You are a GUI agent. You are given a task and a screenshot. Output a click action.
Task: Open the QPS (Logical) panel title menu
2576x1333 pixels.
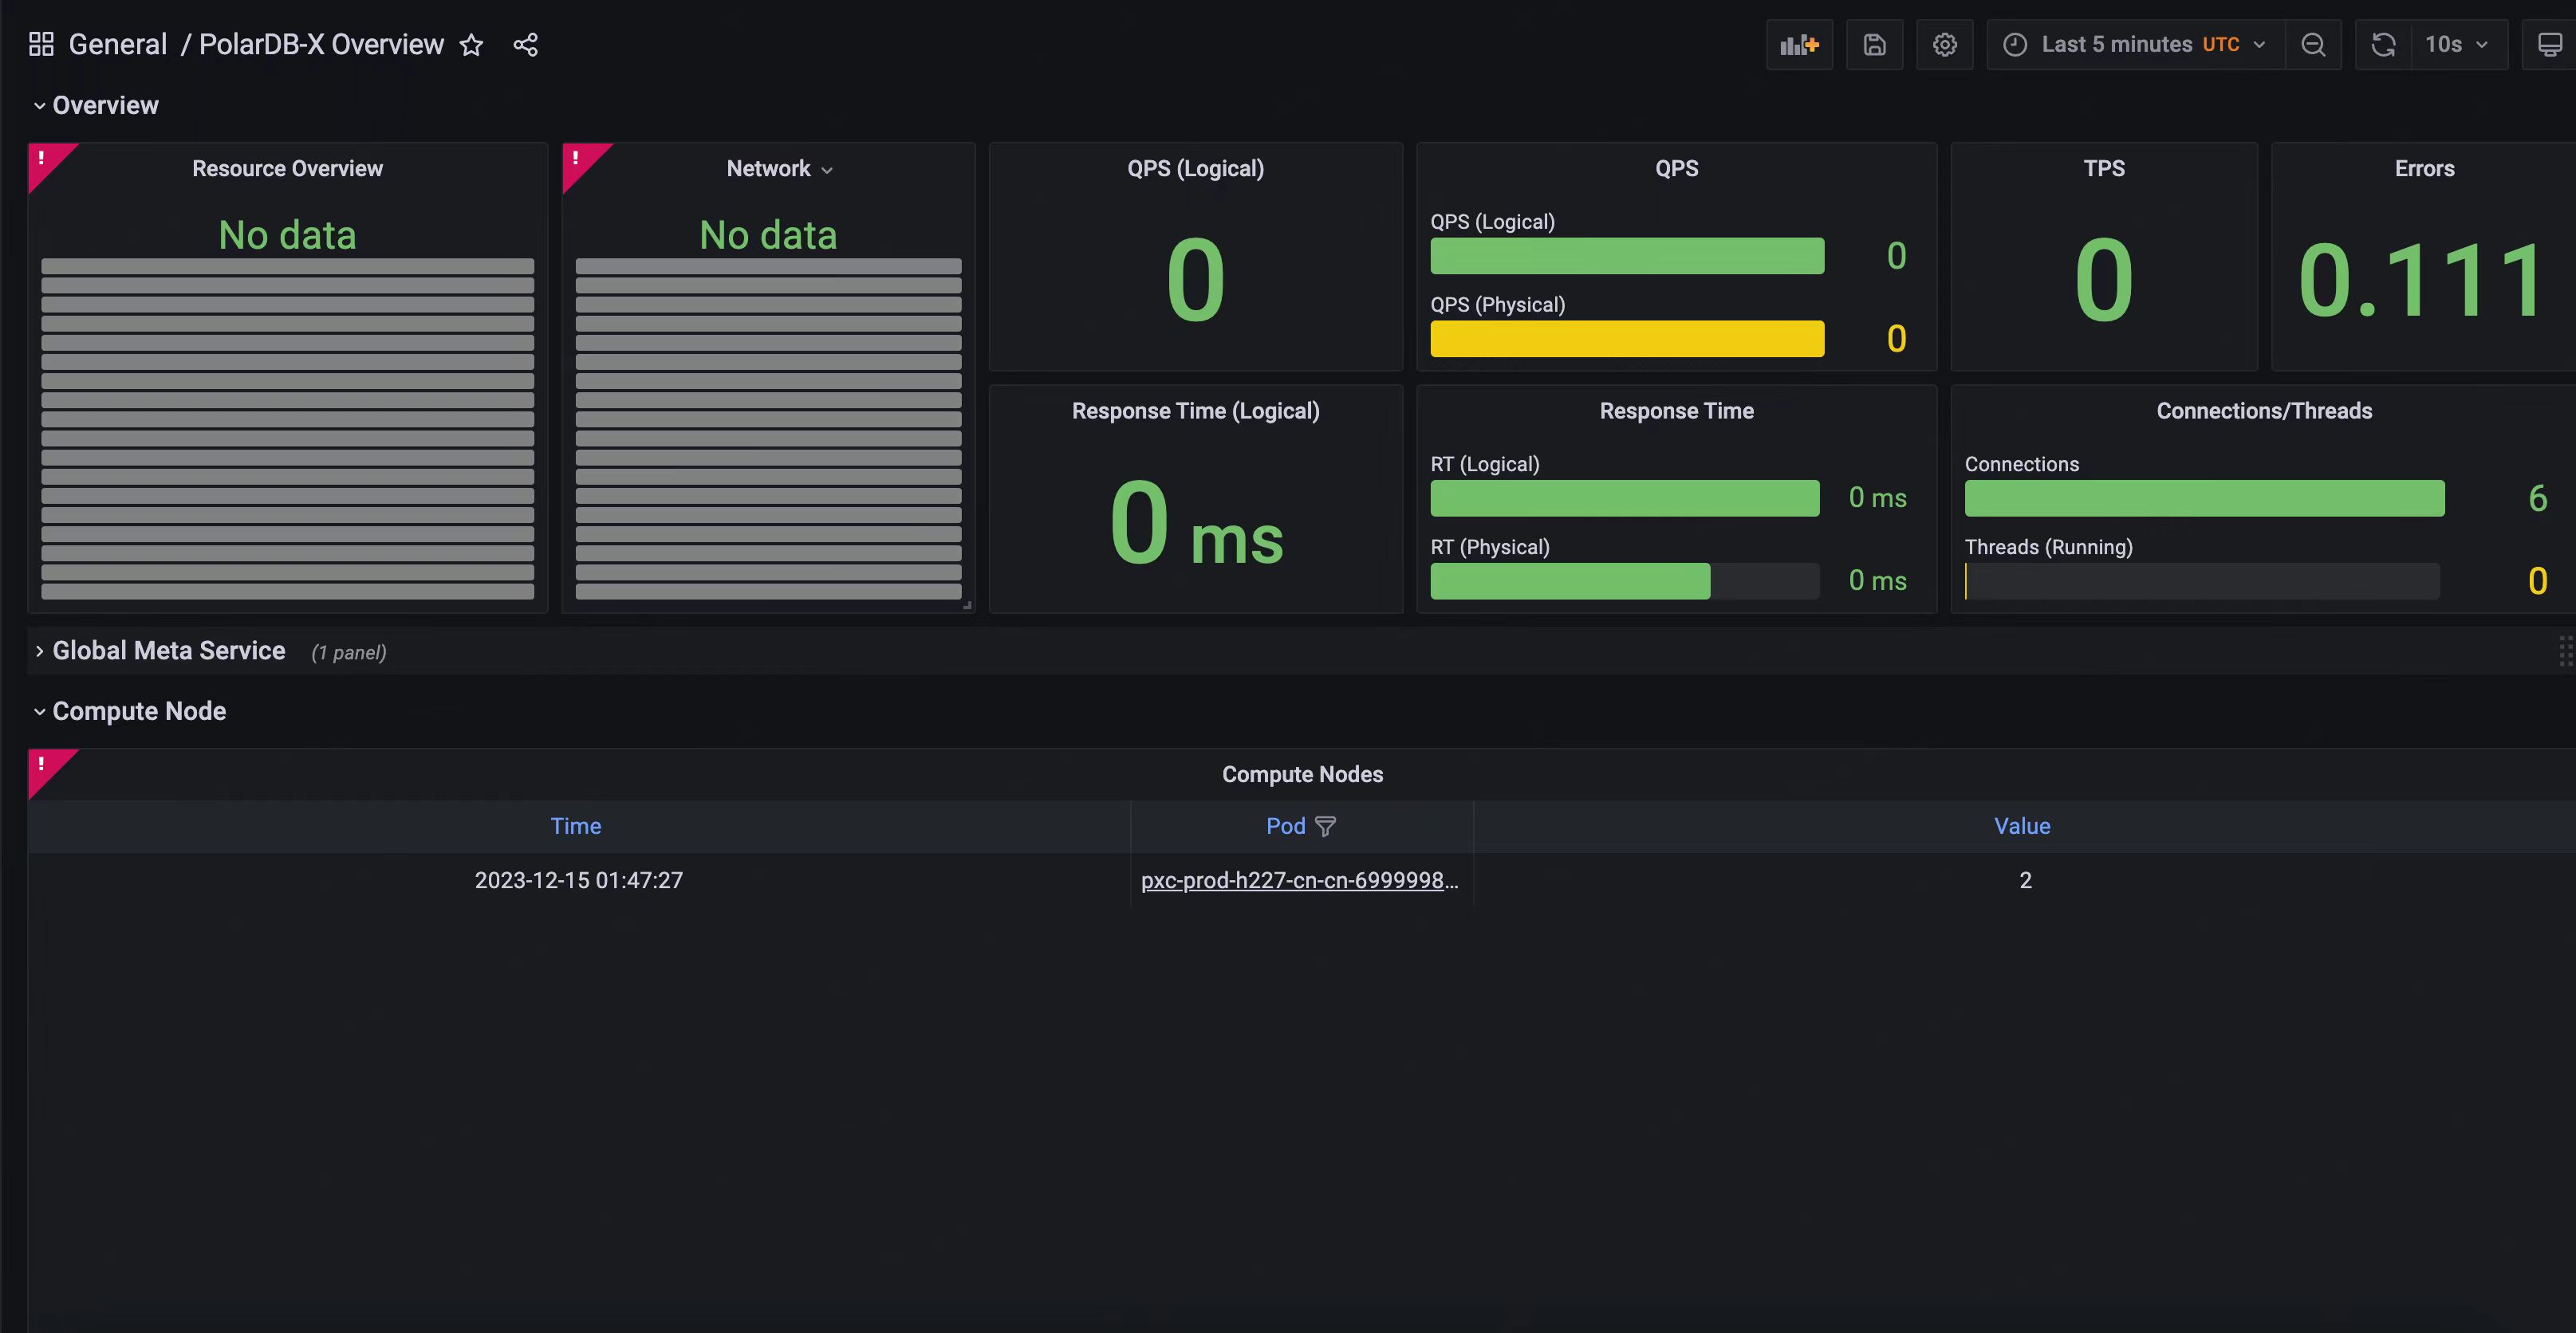[x=1196, y=169]
